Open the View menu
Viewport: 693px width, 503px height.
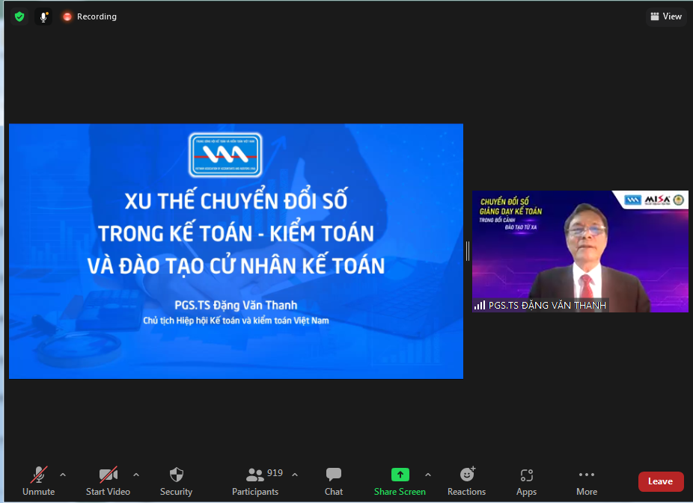click(665, 16)
